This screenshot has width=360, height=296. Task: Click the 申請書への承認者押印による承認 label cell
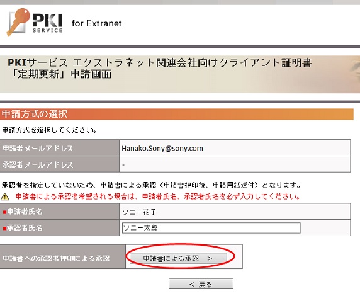[62, 257]
